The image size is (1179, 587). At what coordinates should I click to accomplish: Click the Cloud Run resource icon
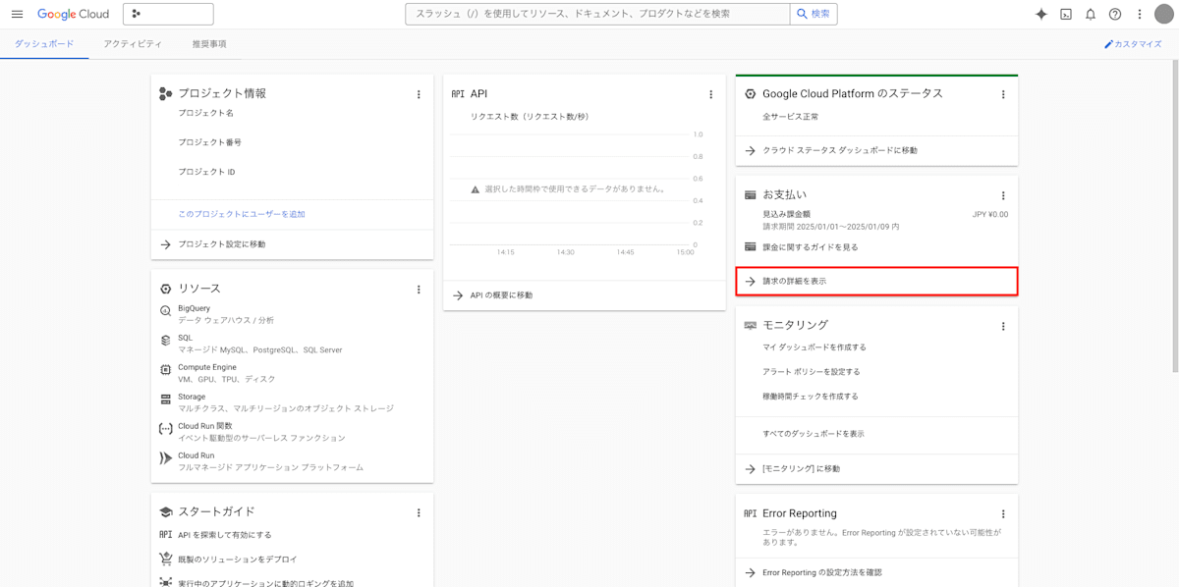166,458
